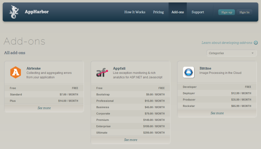
Task: Follow Learn about developing add-ons link
Action: 227,43
